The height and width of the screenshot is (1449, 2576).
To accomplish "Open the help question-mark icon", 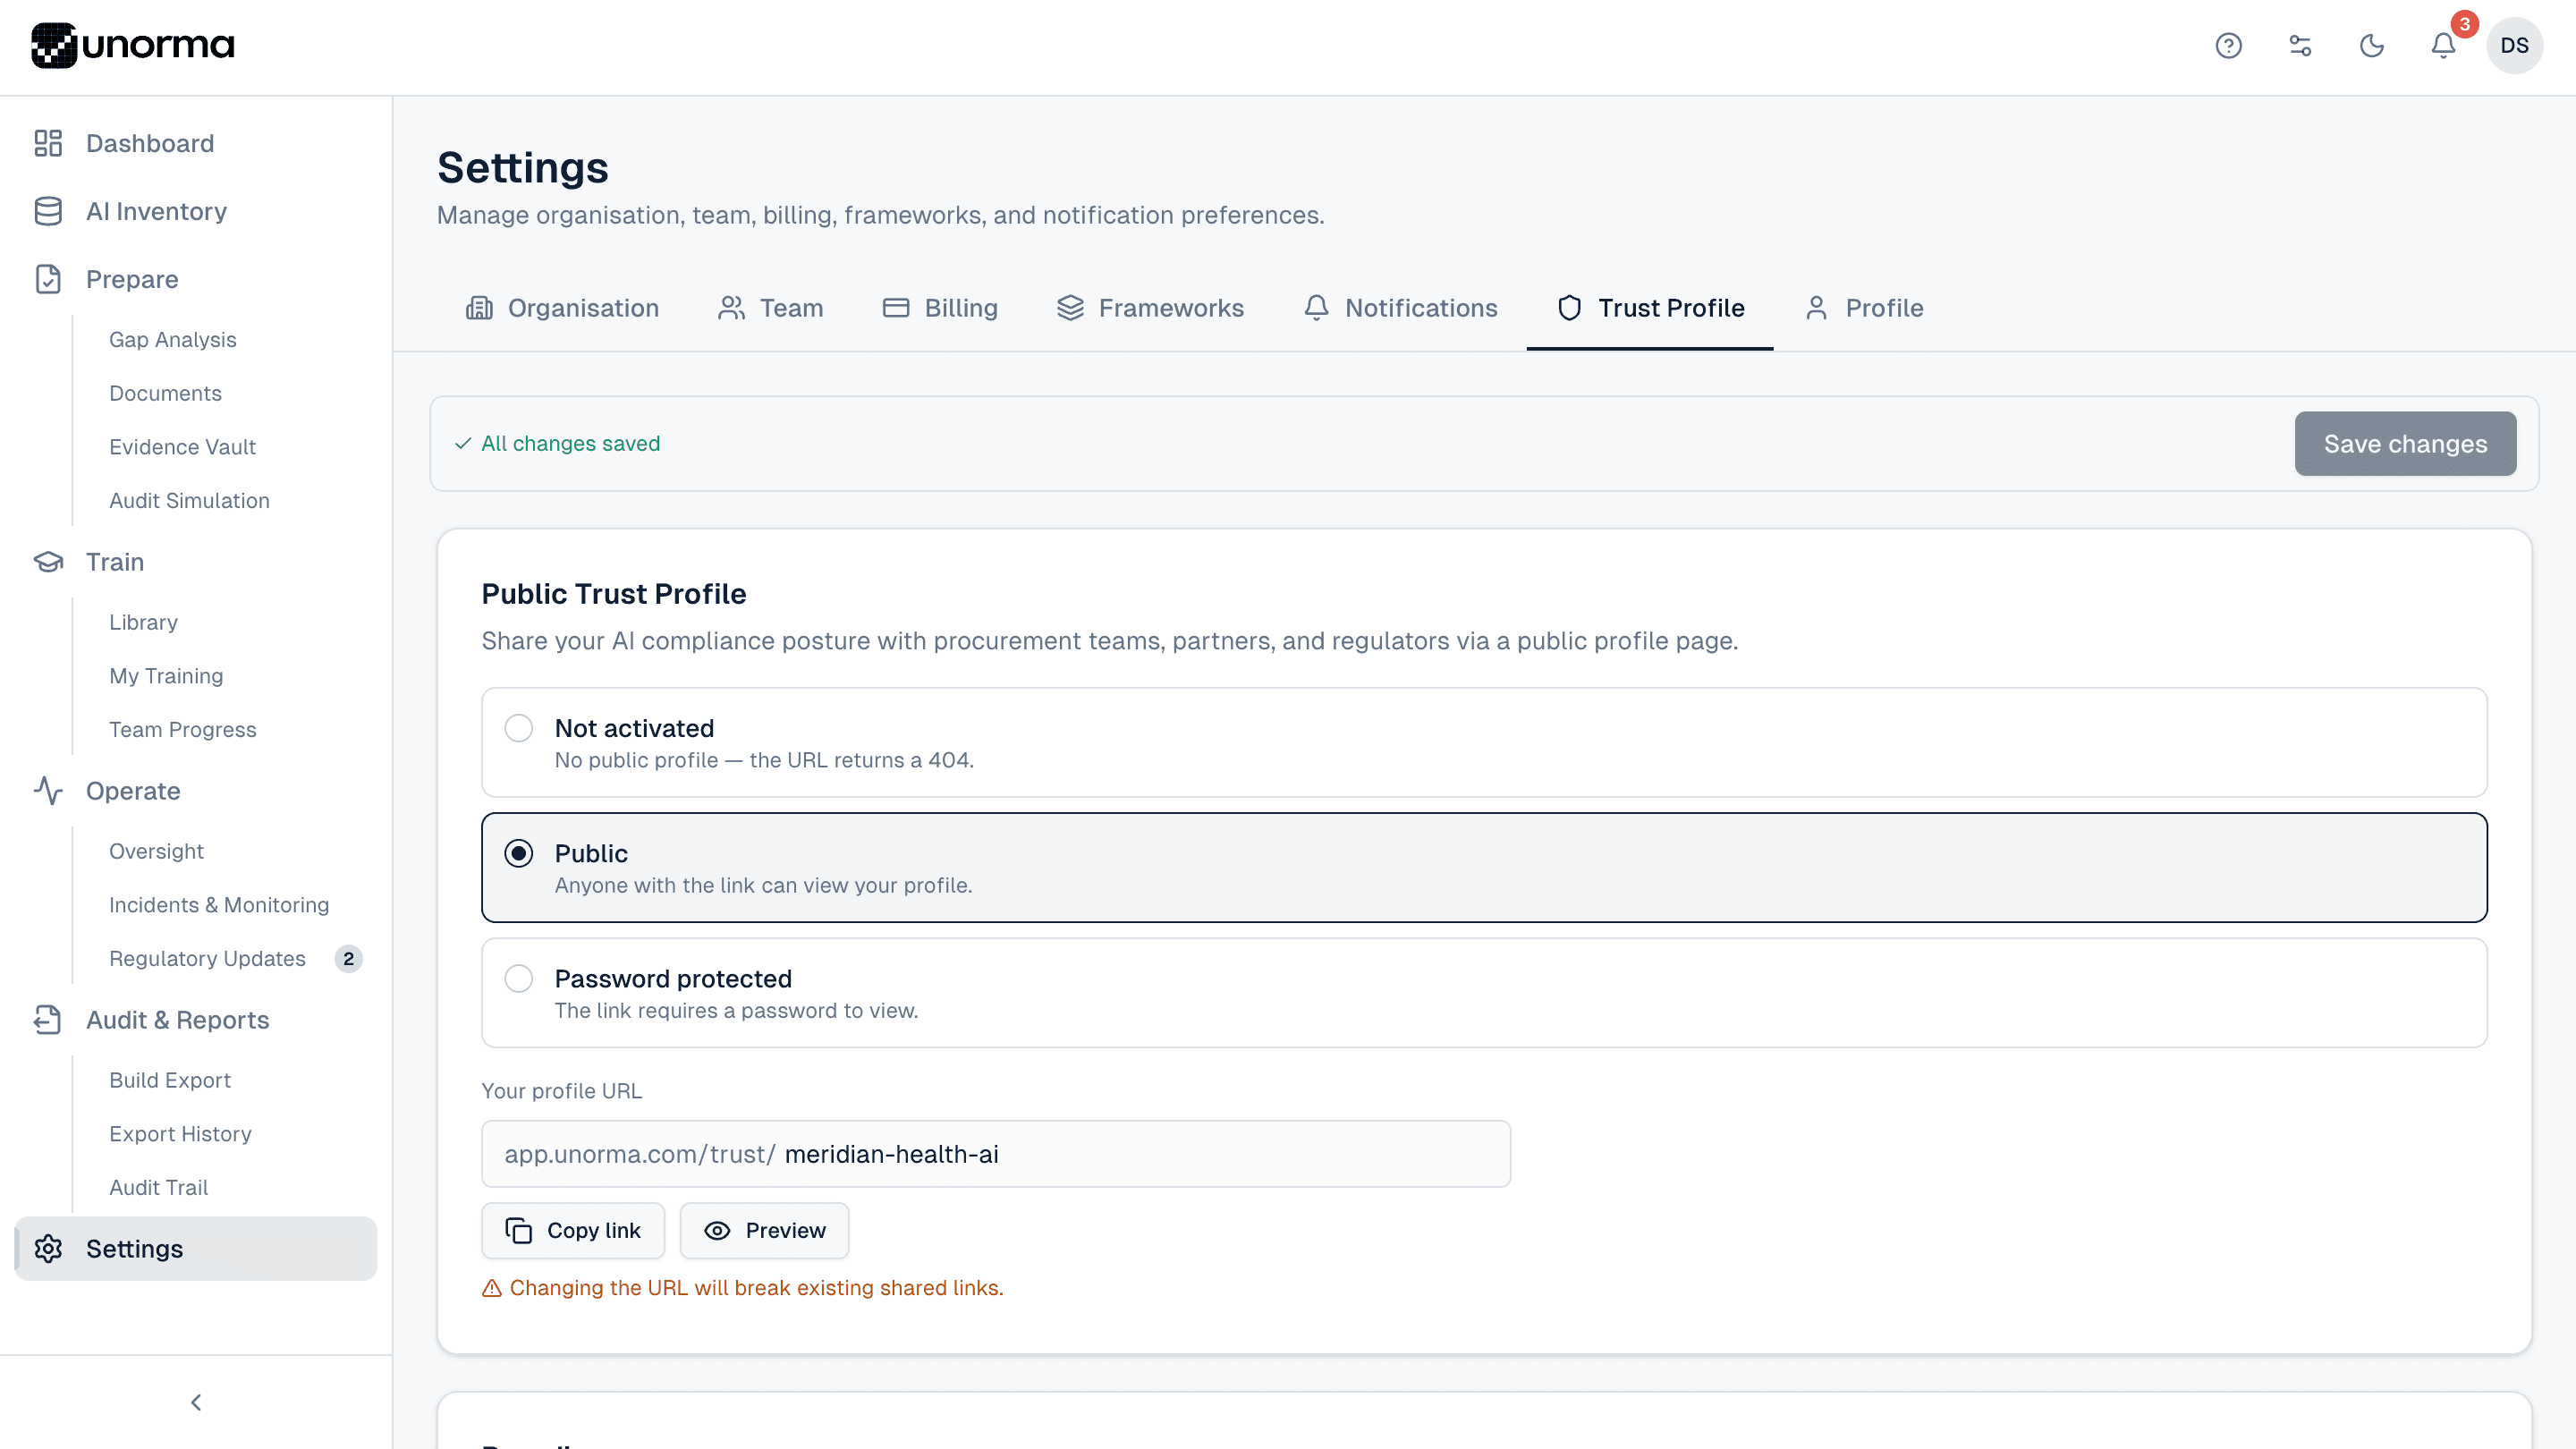I will coord(2228,45).
